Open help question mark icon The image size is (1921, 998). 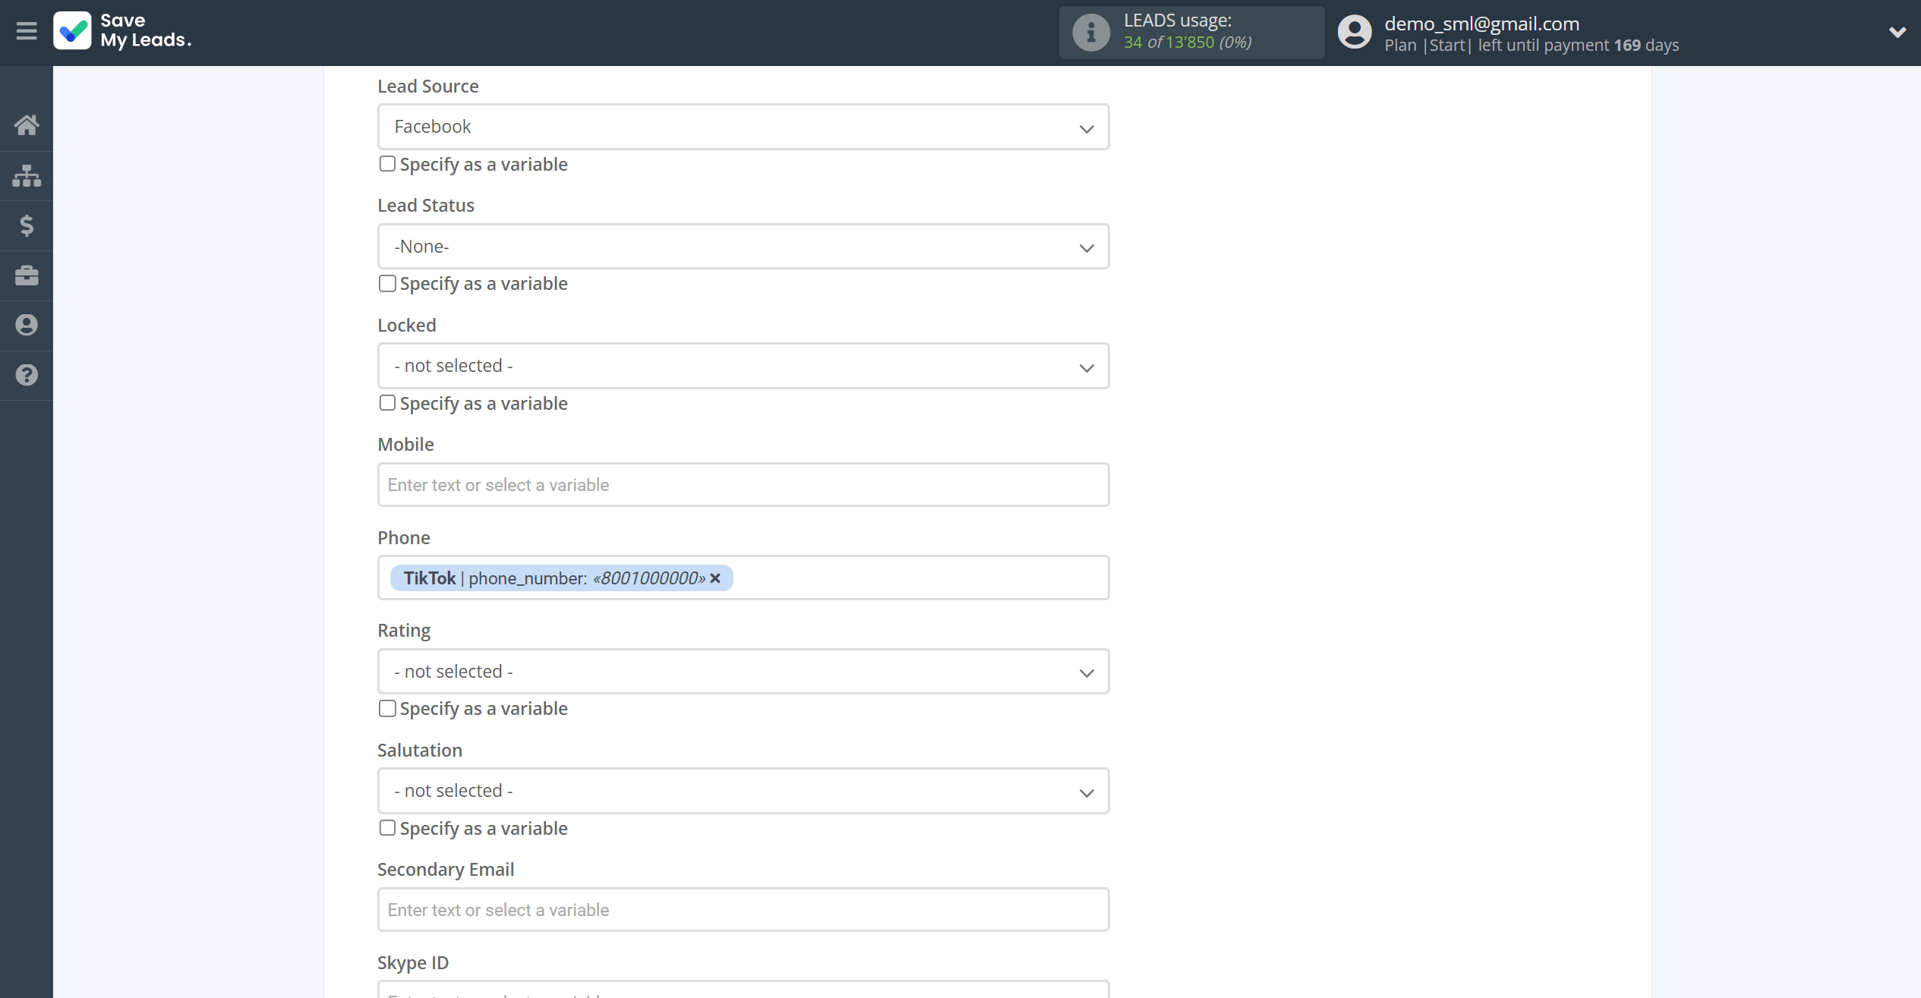click(x=27, y=375)
